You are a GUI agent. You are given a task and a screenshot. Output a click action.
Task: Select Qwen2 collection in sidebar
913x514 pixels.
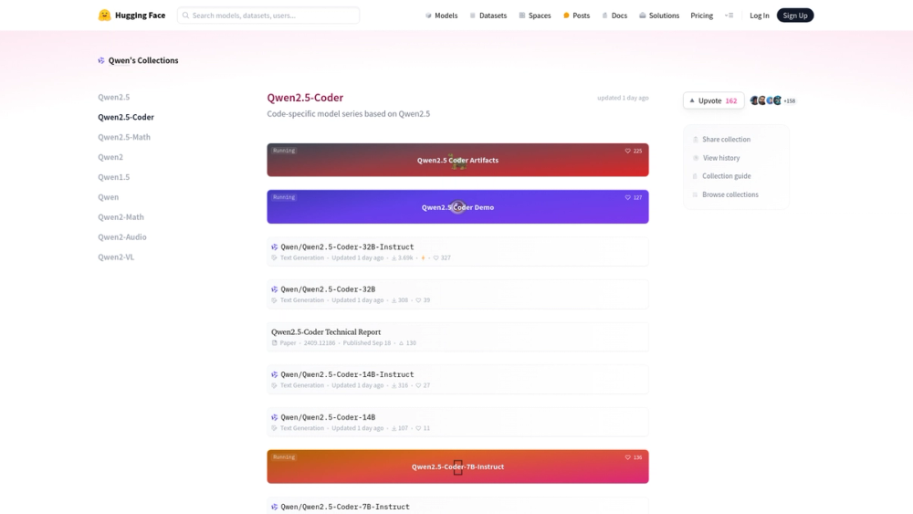(x=110, y=157)
